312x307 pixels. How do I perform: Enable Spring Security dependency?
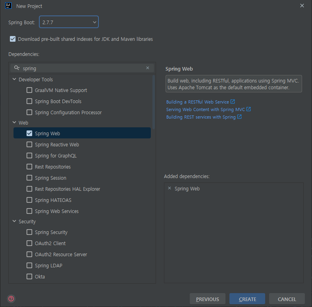point(29,232)
